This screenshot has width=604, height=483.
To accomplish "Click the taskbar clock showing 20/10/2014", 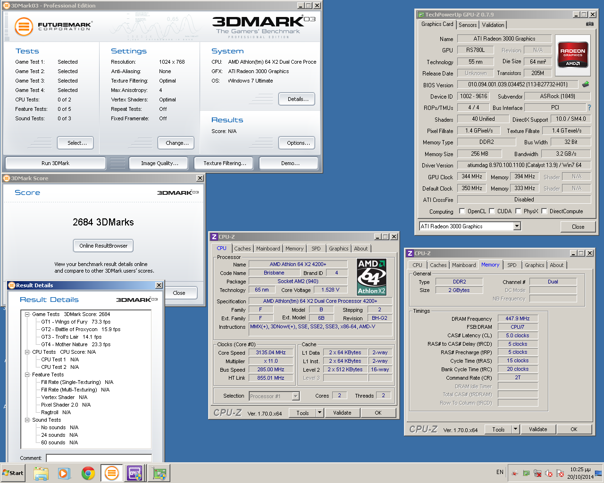I will point(580,473).
